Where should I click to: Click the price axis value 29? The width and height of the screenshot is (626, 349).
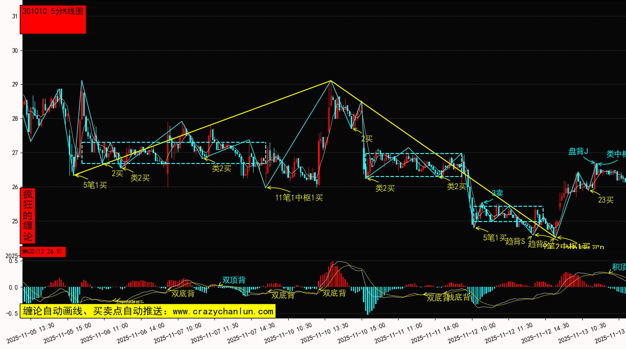[15, 85]
